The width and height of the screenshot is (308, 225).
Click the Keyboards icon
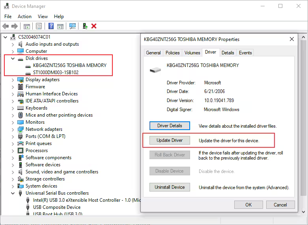coord(21,108)
